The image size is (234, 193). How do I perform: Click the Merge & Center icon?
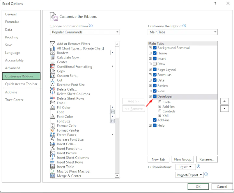coord(53,176)
